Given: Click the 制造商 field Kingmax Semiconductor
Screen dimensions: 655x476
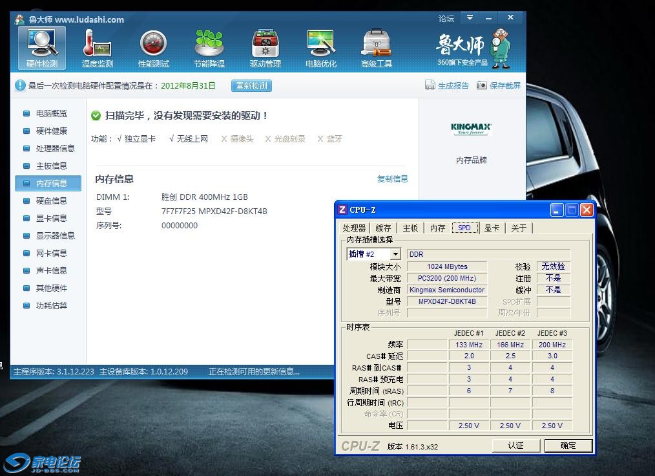Looking at the screenshot, I should [447, 290].
